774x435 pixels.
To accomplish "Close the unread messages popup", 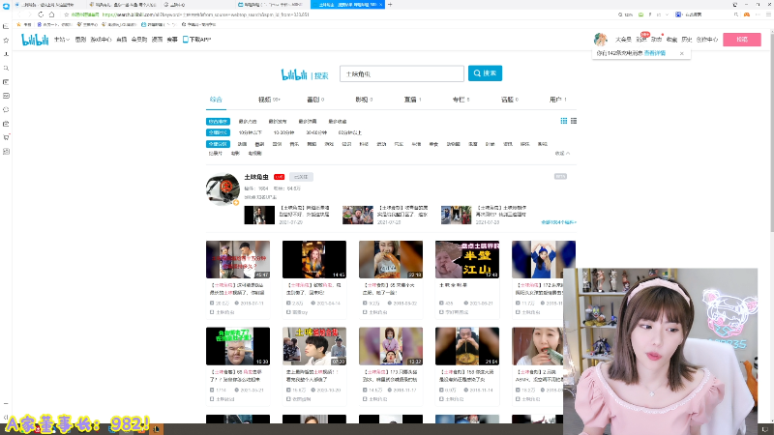I will [x=682, y=53].
